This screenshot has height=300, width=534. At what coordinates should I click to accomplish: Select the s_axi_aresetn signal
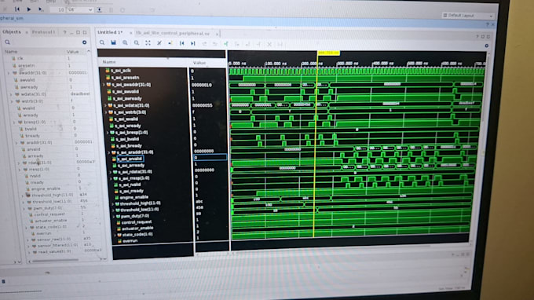[x=126, y=78]
